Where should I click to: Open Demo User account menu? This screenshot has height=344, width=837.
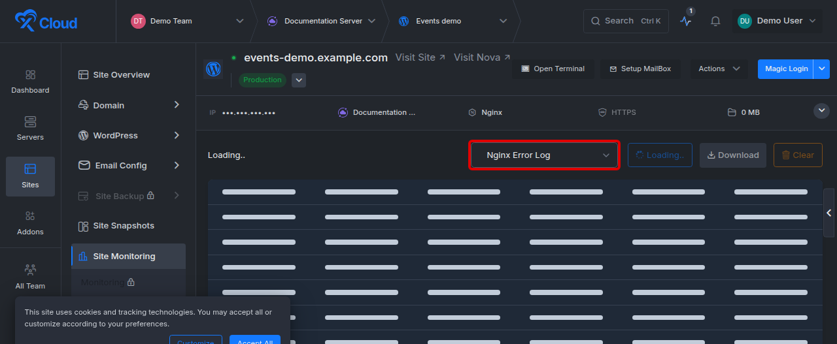[x=776, y=21]
